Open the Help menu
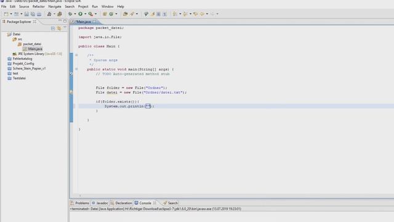The height and width of the screenshot is (222, 394). [x=121, y=7]
